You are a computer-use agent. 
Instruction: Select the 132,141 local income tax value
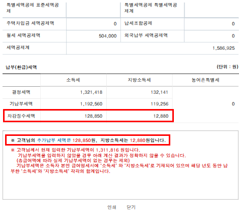click(x=159, y=92)
